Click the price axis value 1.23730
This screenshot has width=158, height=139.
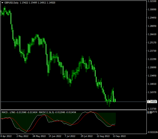[152, 51]
